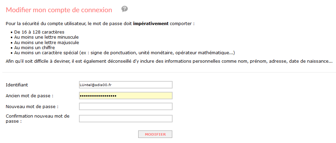Click the 'Au moins un caractère spécial' rule

coord(125,53)
